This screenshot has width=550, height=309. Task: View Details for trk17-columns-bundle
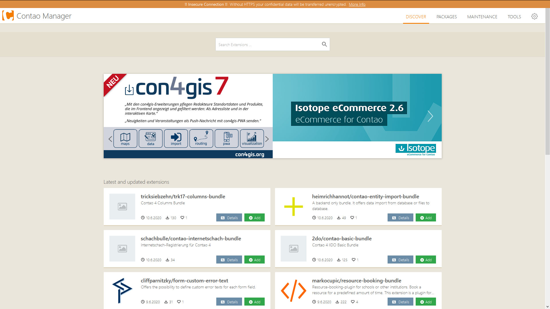pos(229,217)
